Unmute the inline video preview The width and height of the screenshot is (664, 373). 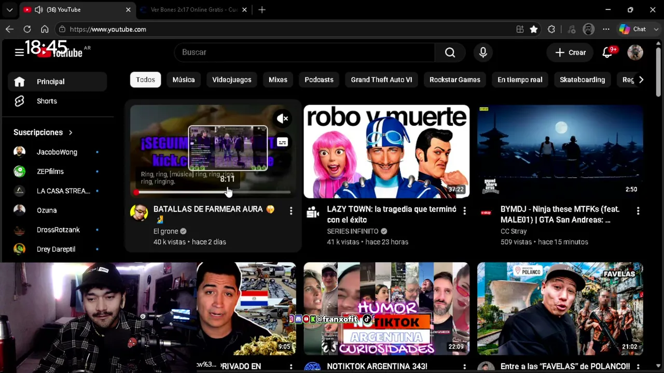click(282, 119)
